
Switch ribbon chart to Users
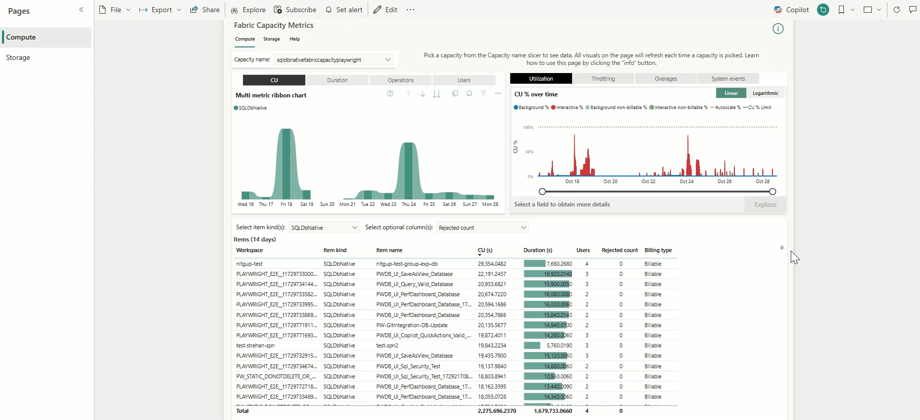pyautogui.click(x=464, y=80)
